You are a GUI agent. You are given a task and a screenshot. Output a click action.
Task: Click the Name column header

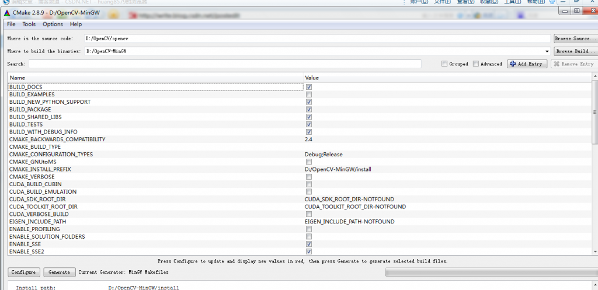click(x=155, y=78)
